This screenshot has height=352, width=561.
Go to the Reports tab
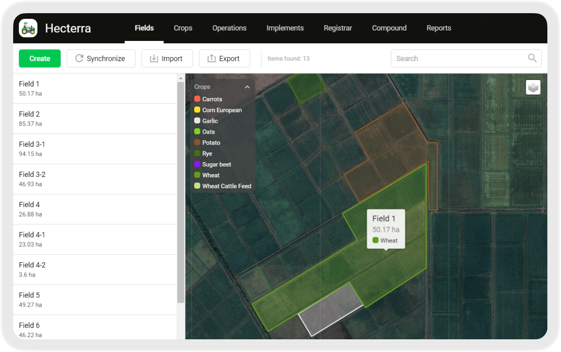439,28
